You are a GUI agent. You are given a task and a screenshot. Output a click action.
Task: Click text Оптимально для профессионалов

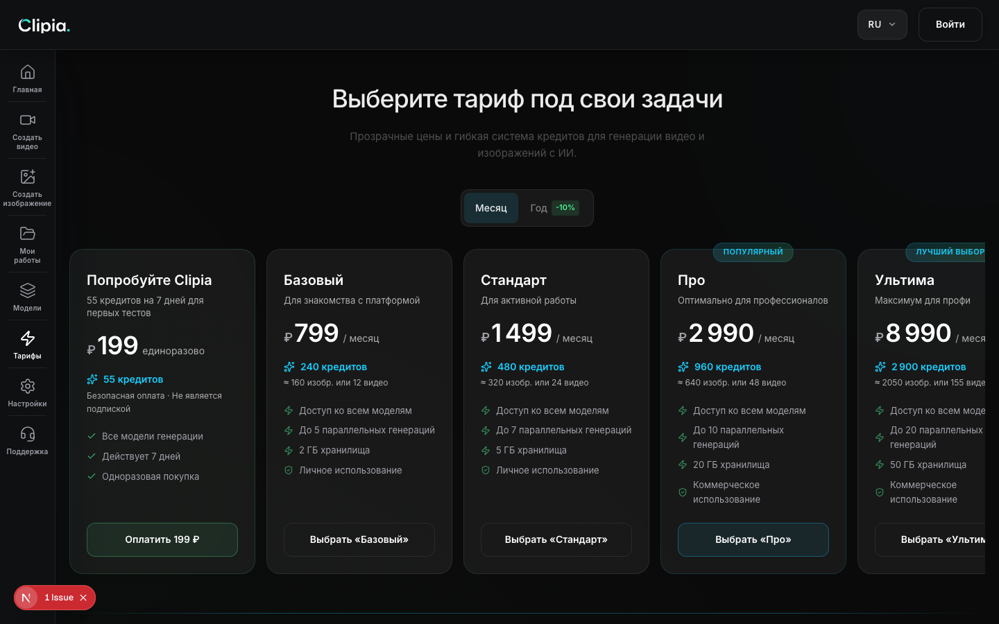[753, 300]
